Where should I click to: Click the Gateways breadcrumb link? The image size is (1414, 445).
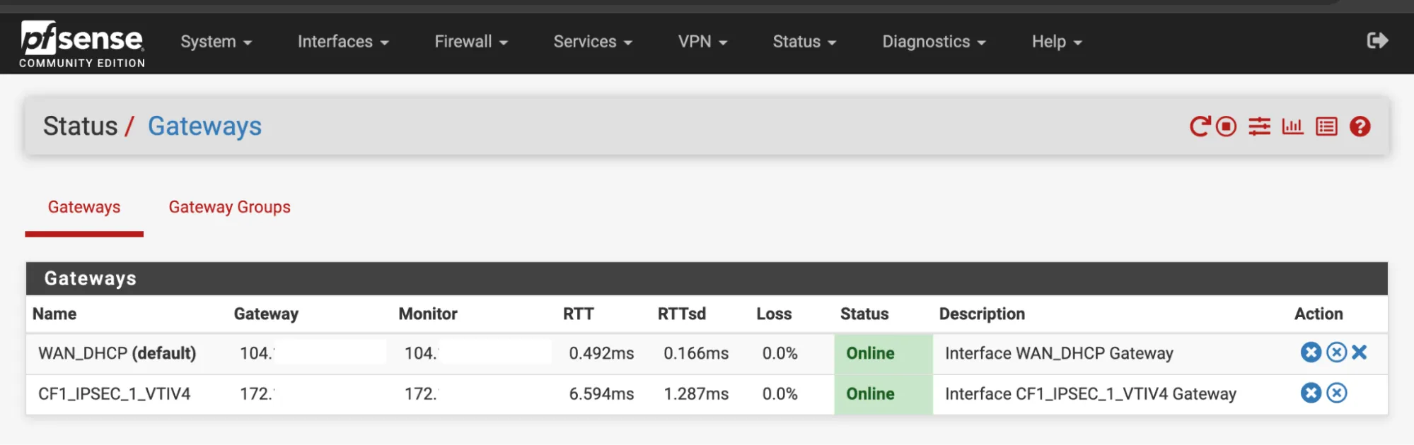tap(204, 126)
